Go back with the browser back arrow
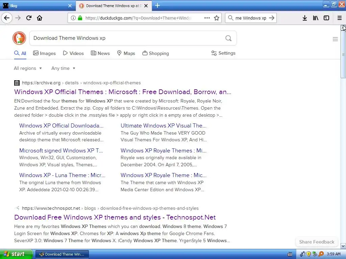The image size is (346, 259). tap(7, 18)
